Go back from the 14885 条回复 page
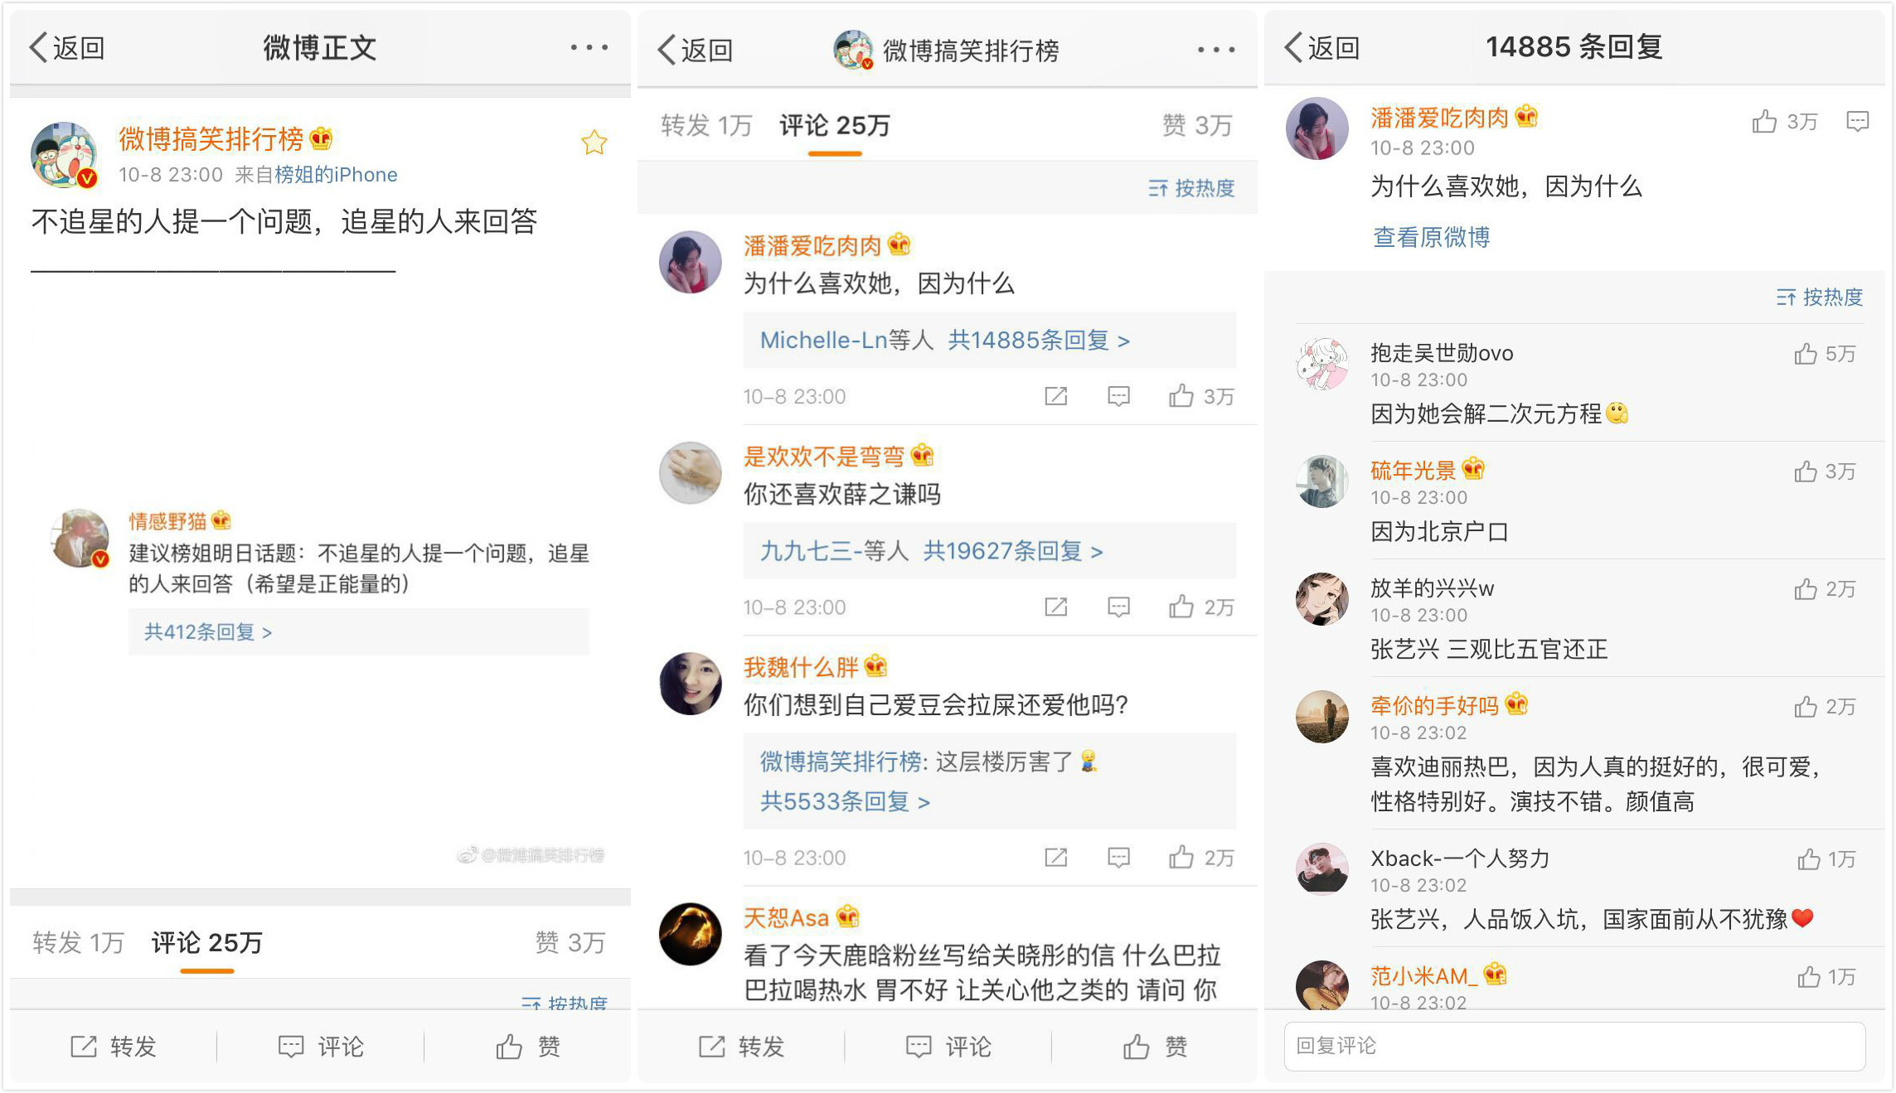The image size is (1896, 1093). pos(1322,48)
